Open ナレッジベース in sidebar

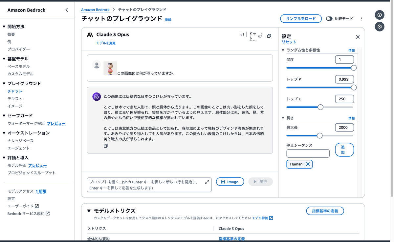(x=21, y=141)
